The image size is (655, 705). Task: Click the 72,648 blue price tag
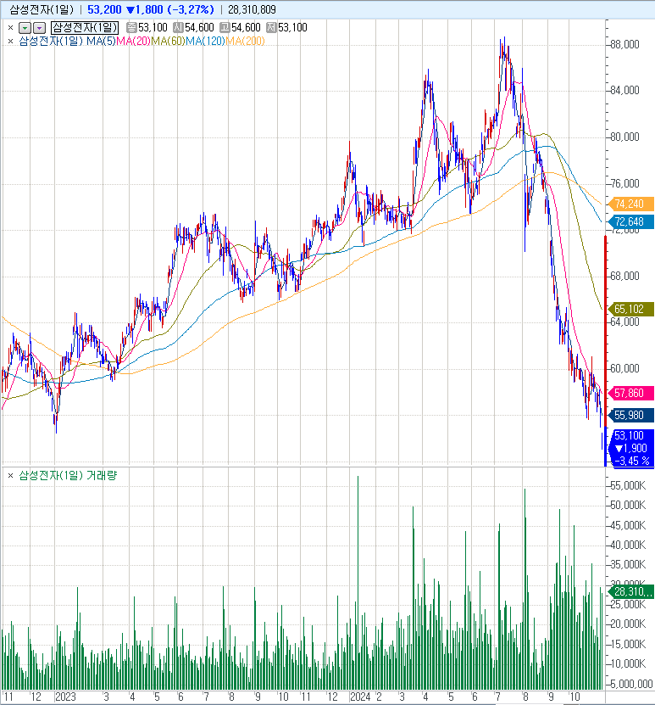[629, 221]
